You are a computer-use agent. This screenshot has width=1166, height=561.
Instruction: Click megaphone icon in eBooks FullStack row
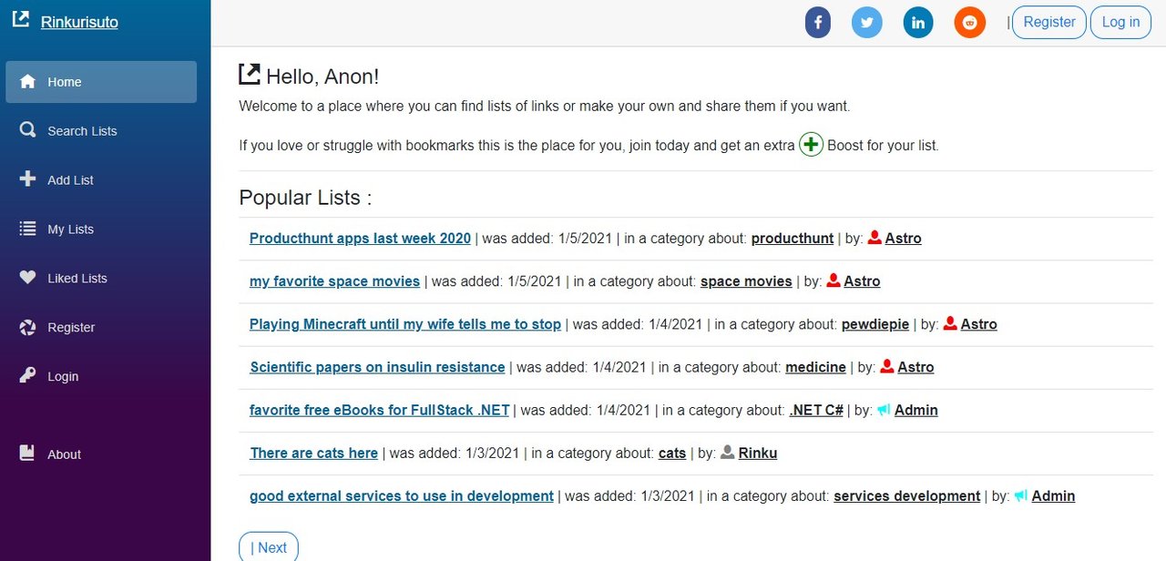pyautogui.click(x=884, y=410)
